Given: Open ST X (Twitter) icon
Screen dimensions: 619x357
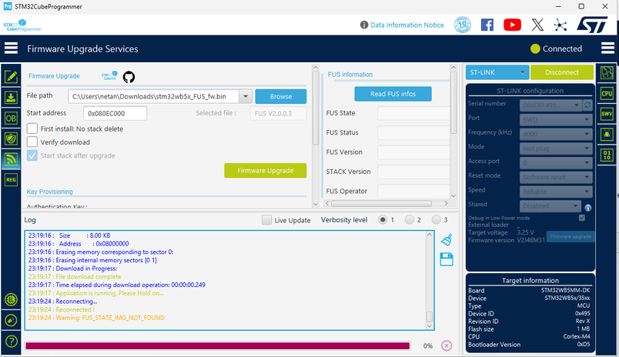Looking at the screenshot, I should (537, 25).
